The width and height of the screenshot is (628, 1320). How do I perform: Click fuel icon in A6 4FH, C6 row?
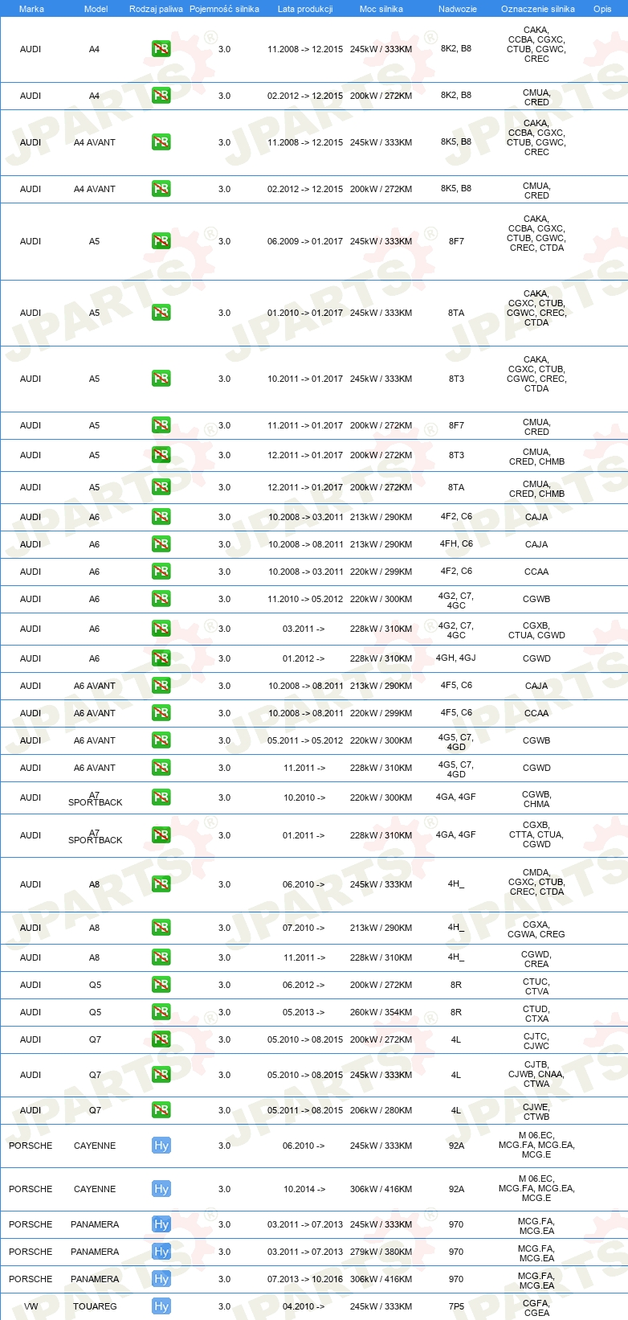[161, 544]
